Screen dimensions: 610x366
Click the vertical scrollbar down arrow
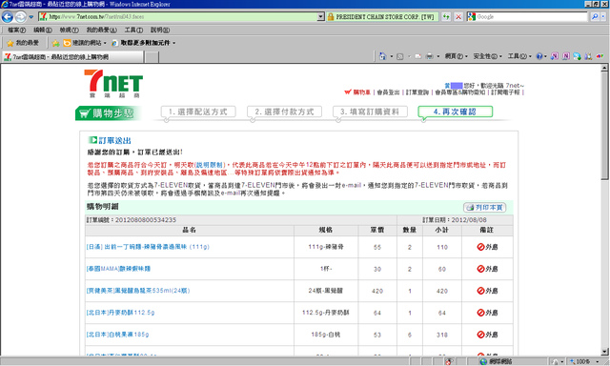click(604, 351)
